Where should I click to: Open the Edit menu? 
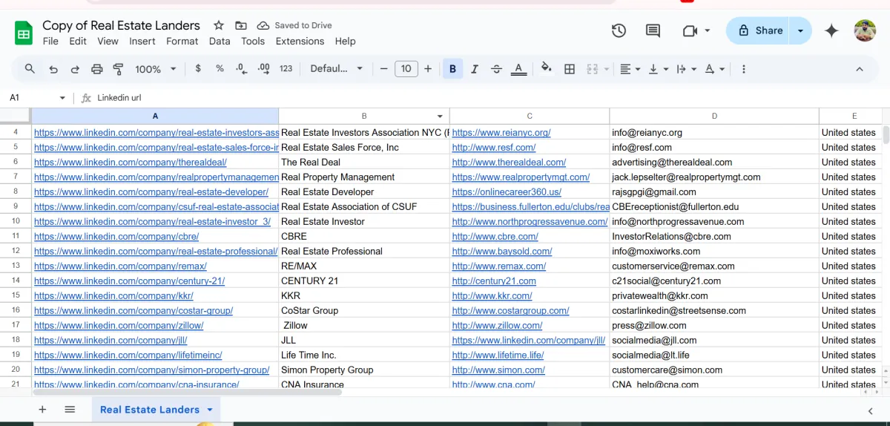pyautogui.click(x=78, y=42)
